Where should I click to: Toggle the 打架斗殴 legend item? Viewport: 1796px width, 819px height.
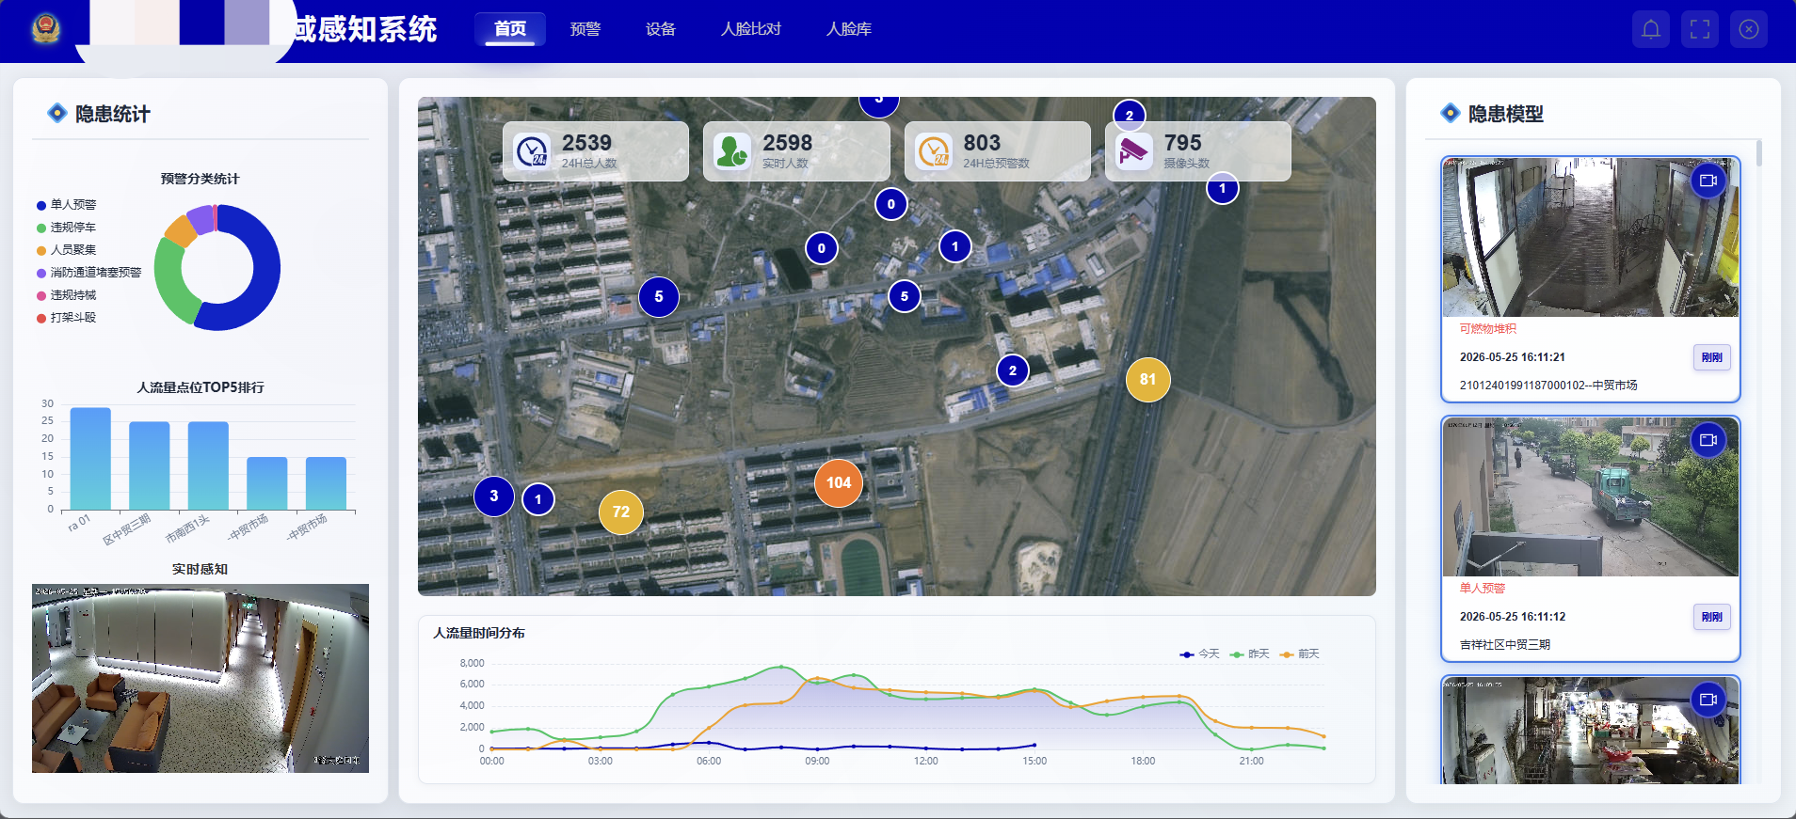coord(66,318)
